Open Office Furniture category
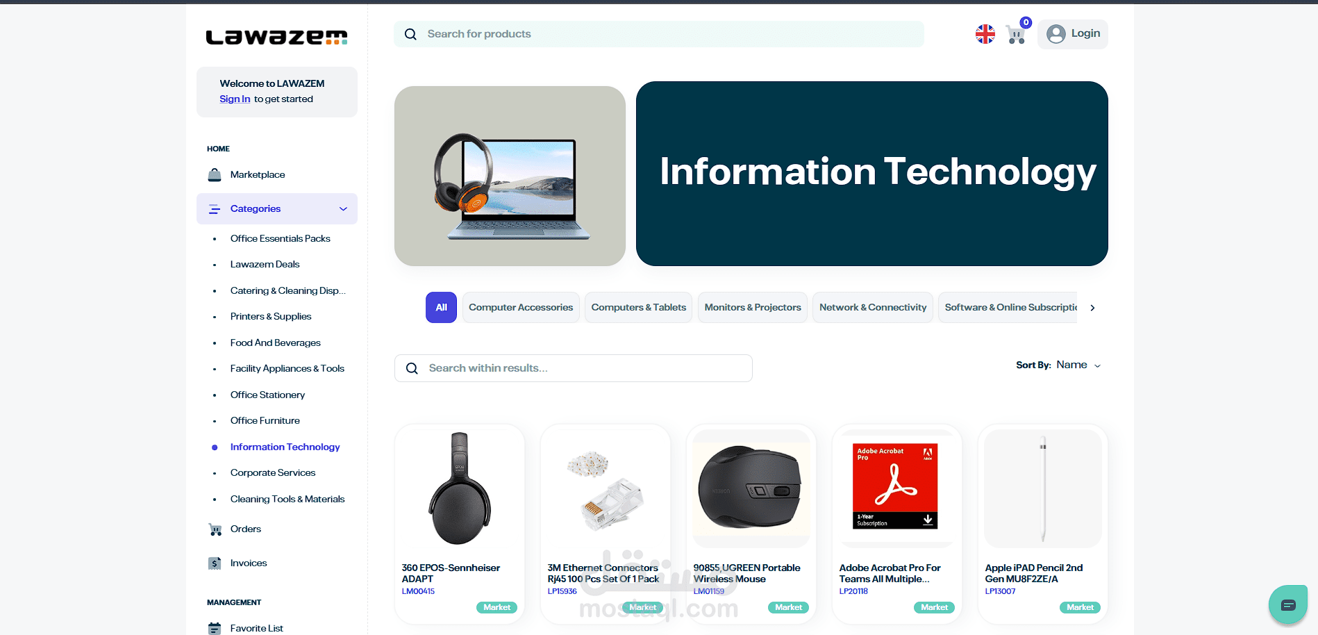 click(265, 421)
